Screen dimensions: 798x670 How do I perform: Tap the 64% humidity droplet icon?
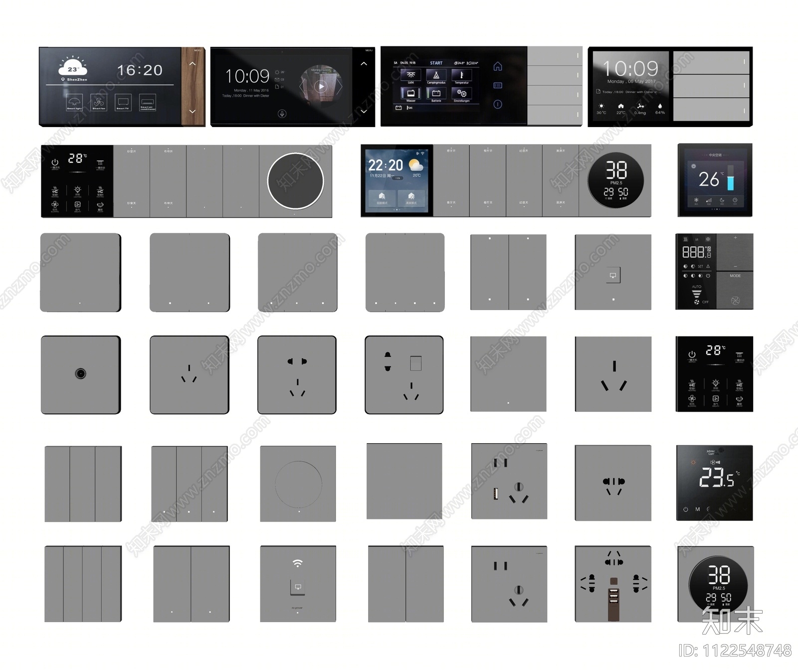pos(660,106)
